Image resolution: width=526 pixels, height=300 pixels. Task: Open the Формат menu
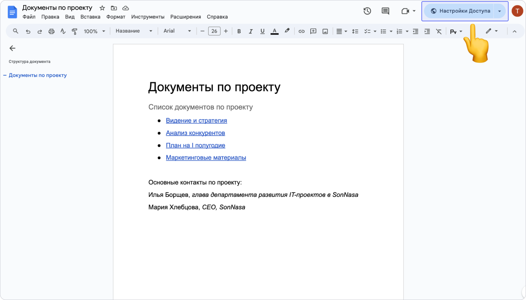pyautogui.click(x=116, y=17)
